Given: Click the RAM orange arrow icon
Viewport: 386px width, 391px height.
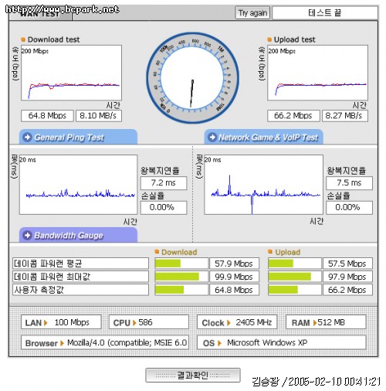Looking at the screenshot, I should (x=315, y=323).
